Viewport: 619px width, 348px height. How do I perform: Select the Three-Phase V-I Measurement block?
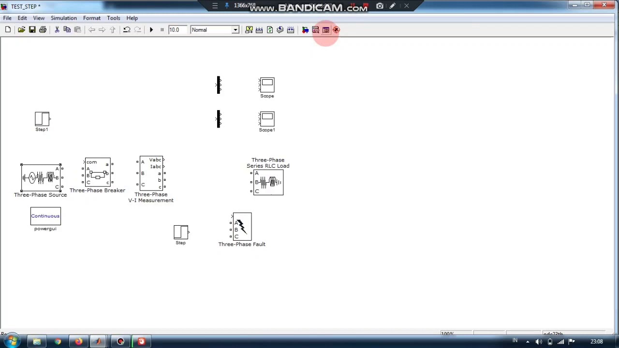click(x=151, y=173)
